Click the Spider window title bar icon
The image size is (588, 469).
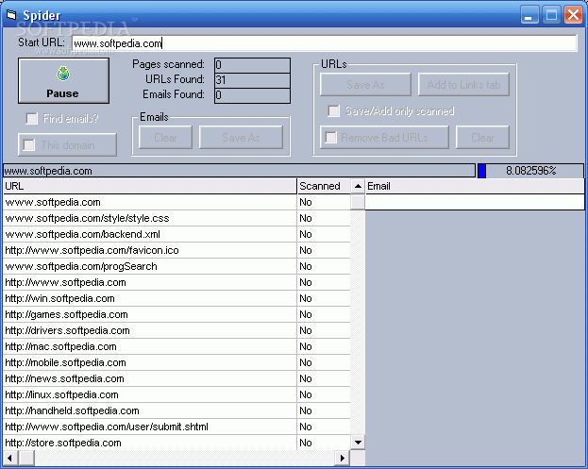tap(11, 15)
